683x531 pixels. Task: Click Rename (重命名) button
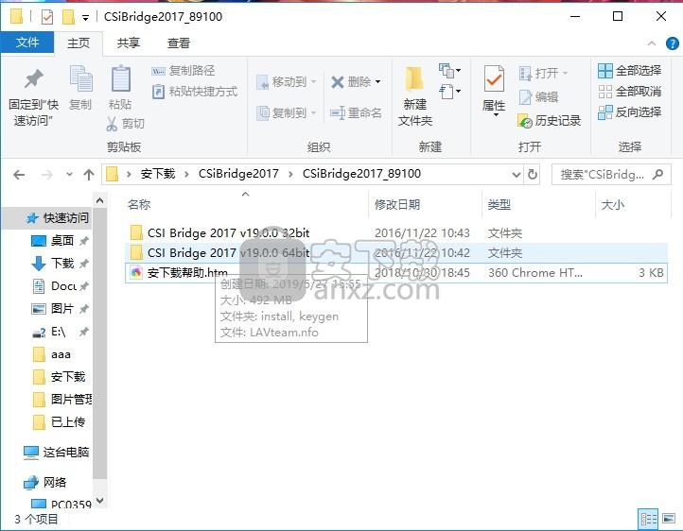coord(356,113)
